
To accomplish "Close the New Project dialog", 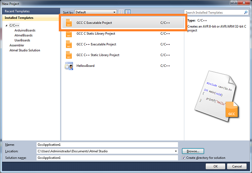I will tap(244, 3).
